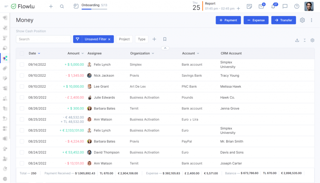The height and width of the screenshot is (183, 320).
Task: Open Money page settings gear icon
Action: coord(302,20)
